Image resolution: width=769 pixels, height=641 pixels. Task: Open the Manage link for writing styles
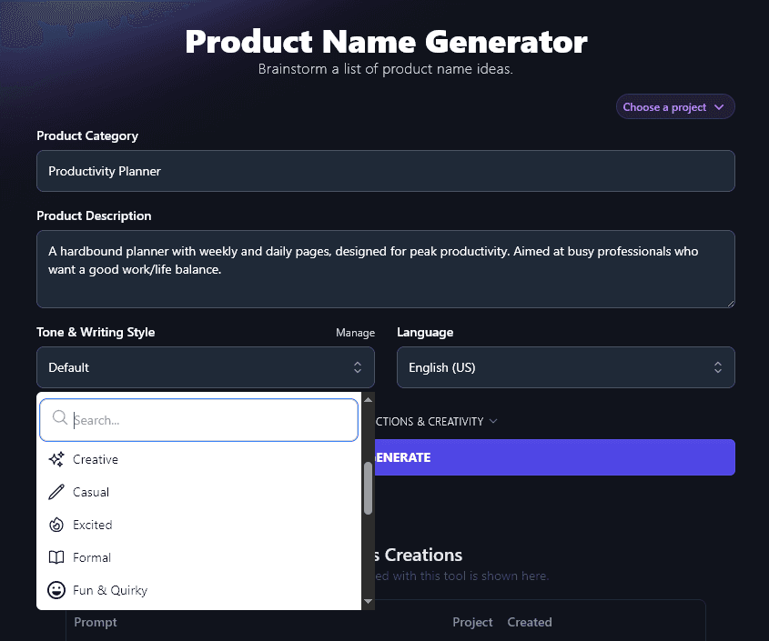pyautogui.click(x=355, y=333)
